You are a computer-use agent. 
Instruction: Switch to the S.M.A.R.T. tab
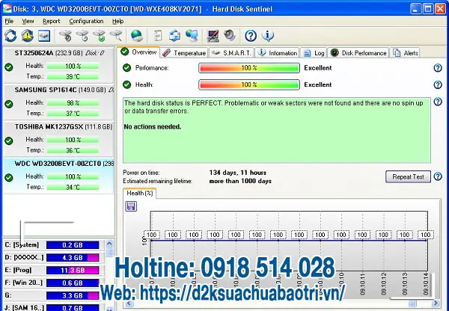[232, 53]
